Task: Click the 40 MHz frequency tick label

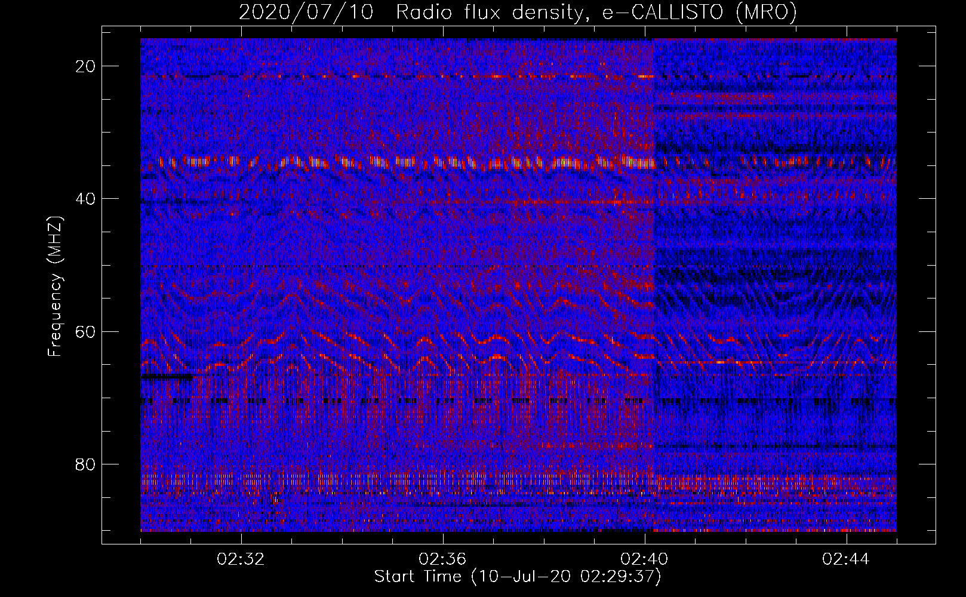Action: click(x=86, y=199)
